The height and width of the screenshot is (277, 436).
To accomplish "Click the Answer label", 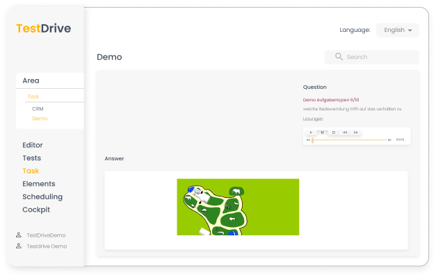I will tap(114, 158).
